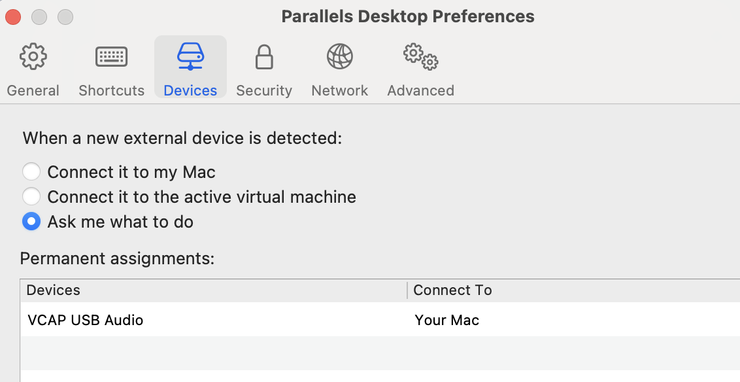Select the Devices drive icon
This screenshot has width=740, height=382.
[190, 57]
